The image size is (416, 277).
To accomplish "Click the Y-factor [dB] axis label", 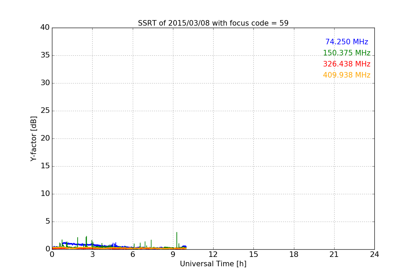I will click(34, 138).
